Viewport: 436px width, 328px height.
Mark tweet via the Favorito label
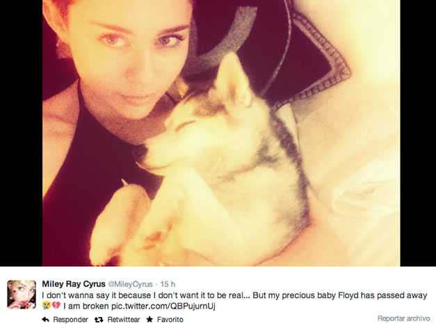[170, 320]
